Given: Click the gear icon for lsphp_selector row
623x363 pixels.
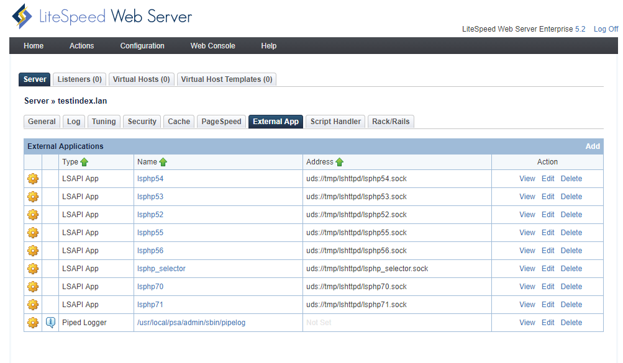Looking at the screenshot, I should coord(33,269).
